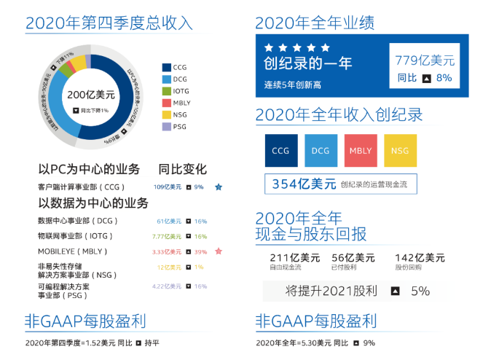Click the 同比变化 column header
The width and height of the screenshot is (483, 360).
click(182, 169)
